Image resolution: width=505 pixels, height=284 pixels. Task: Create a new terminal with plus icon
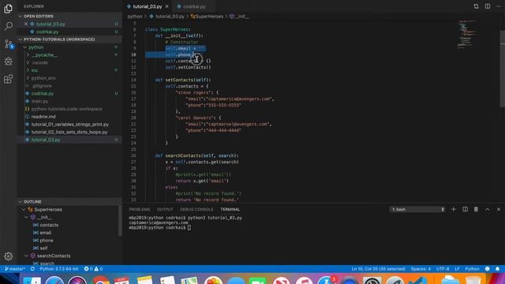(454, 209)
